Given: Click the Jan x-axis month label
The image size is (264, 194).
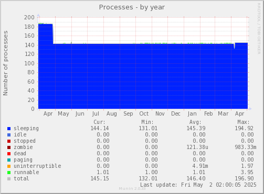Looking at the screenshot, I should 192,114.
